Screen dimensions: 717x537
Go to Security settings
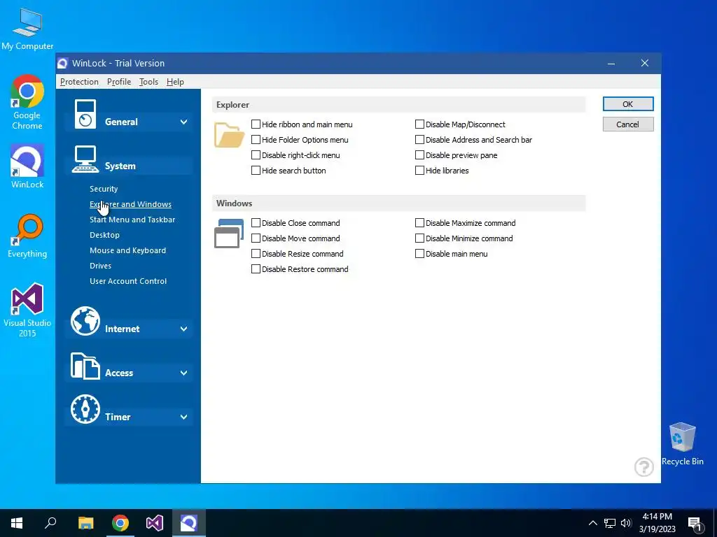(104, 189)
